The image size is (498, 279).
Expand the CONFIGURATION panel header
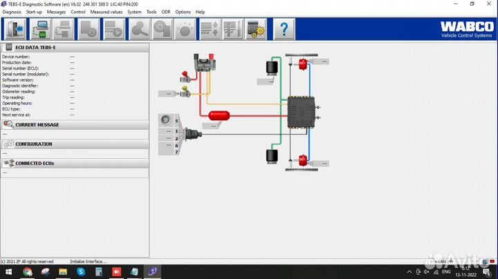point(75,144)
